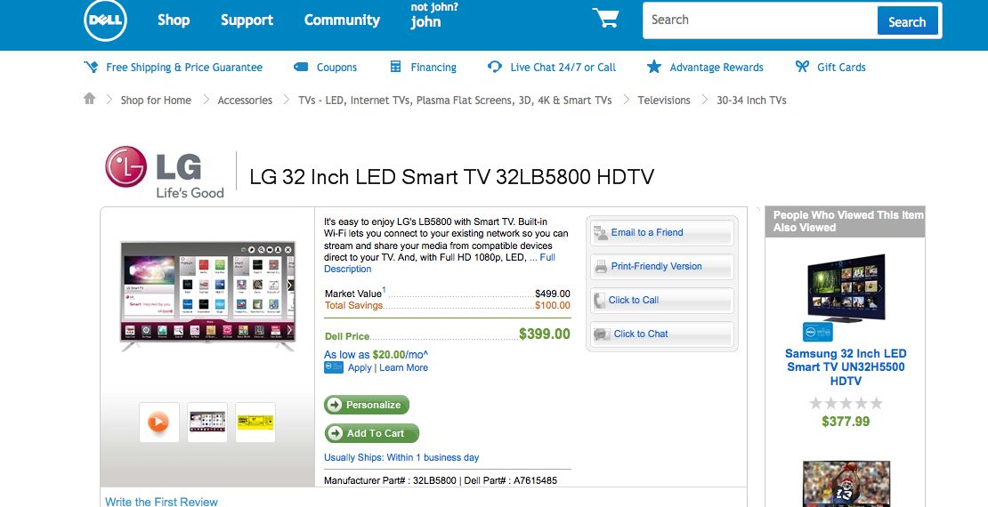
Task: Click the Dell logo icon
Action: pyautogui.click(x=105, y=20)
